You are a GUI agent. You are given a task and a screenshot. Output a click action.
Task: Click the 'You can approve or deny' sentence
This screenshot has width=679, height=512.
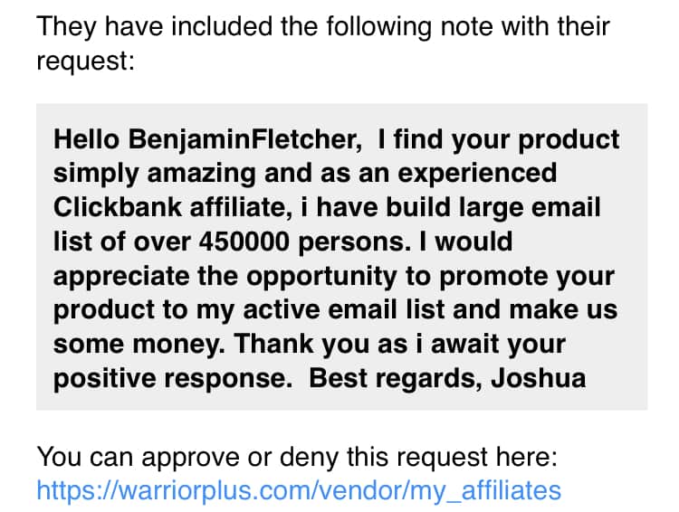(297, 457)
